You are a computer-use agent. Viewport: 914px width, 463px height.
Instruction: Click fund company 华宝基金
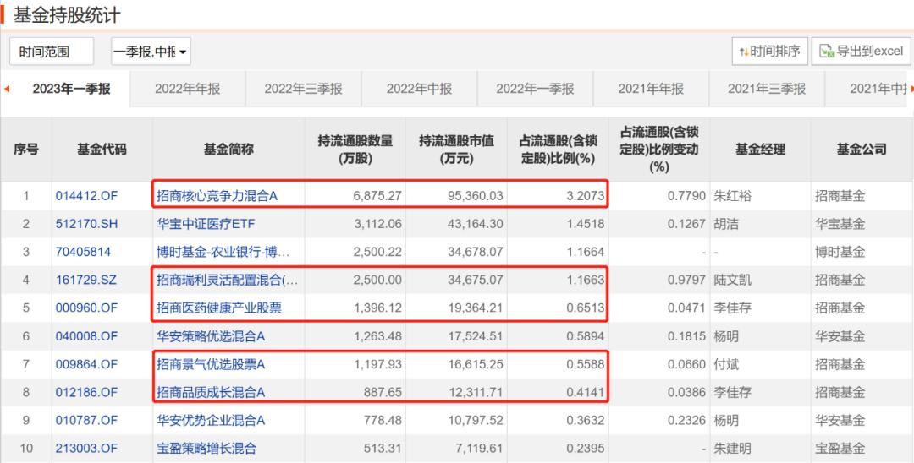(840, 224)
